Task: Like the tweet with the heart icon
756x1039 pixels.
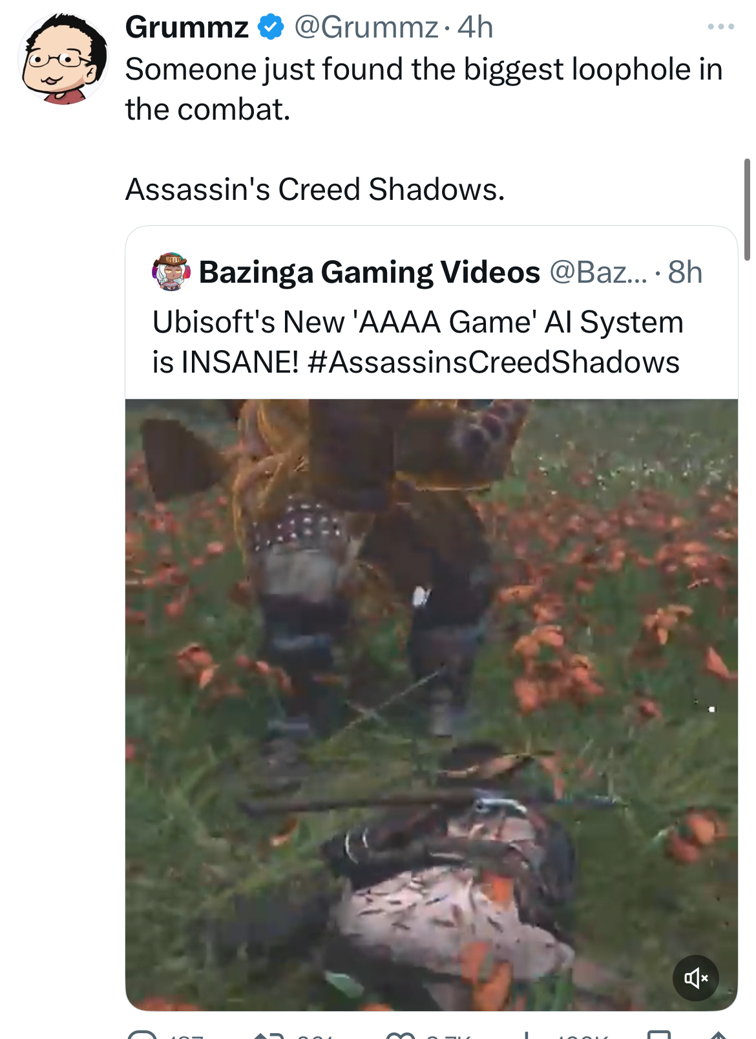Action: click(x=400, y=1035)
